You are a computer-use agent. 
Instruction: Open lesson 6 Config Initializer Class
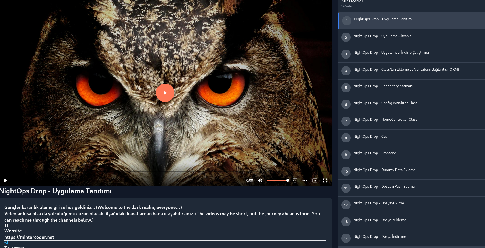tap(411, 105)
